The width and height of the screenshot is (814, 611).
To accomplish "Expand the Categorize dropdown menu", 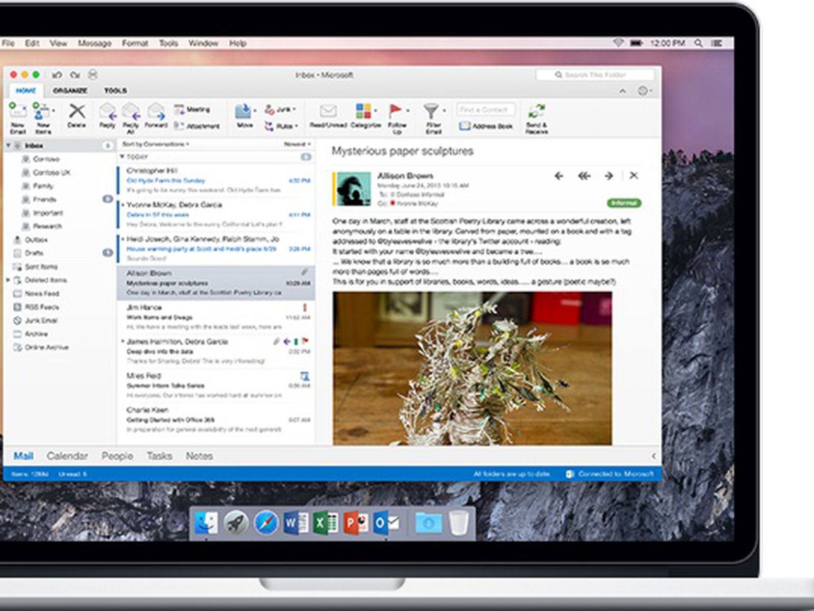I will (x=375, y=110).
